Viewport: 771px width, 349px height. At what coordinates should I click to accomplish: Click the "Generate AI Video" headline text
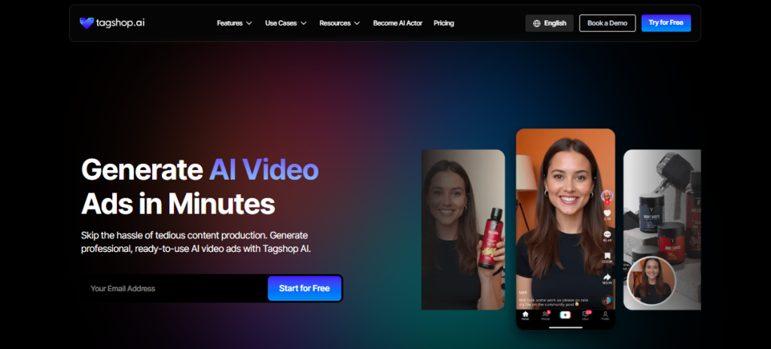point(200,170)
